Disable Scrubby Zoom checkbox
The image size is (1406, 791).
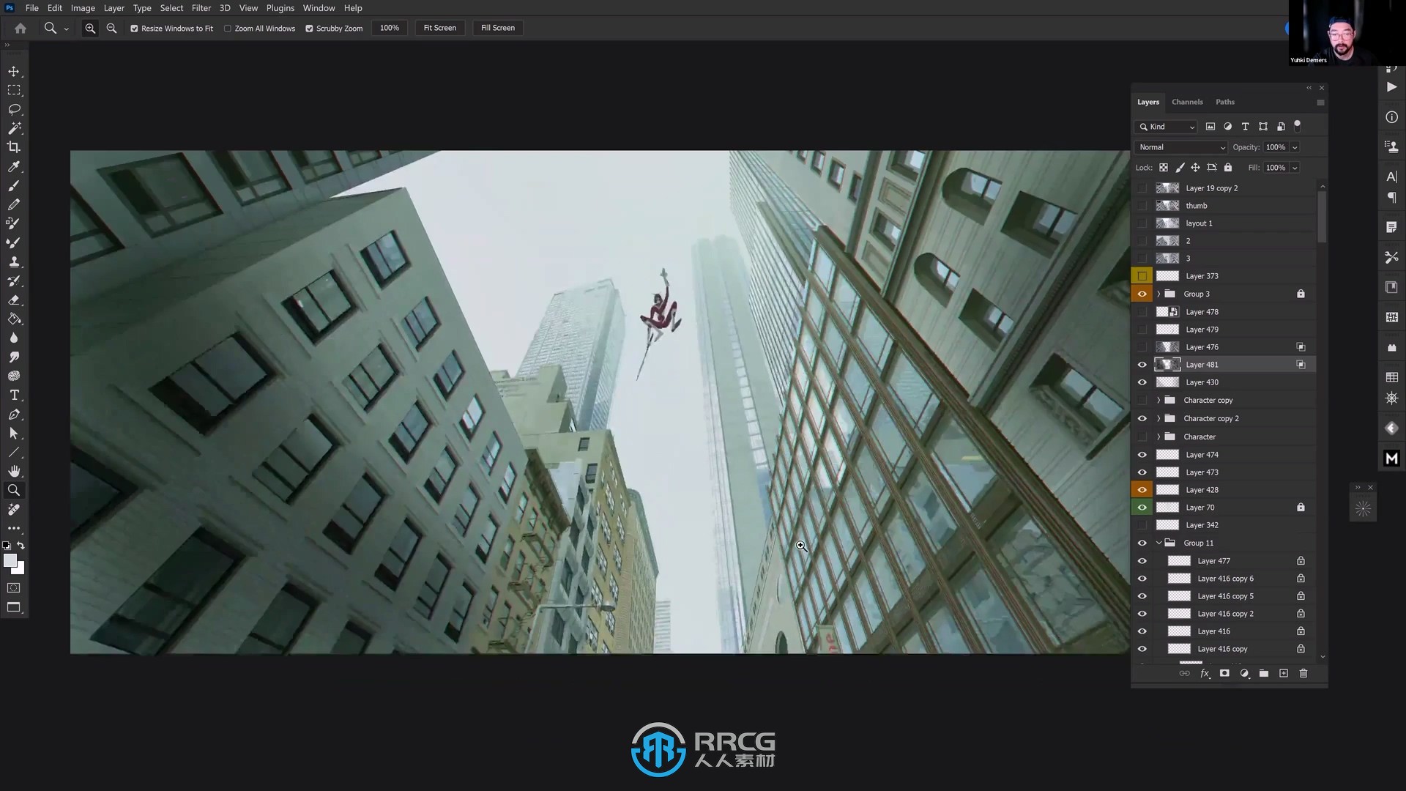coord(309,29)
